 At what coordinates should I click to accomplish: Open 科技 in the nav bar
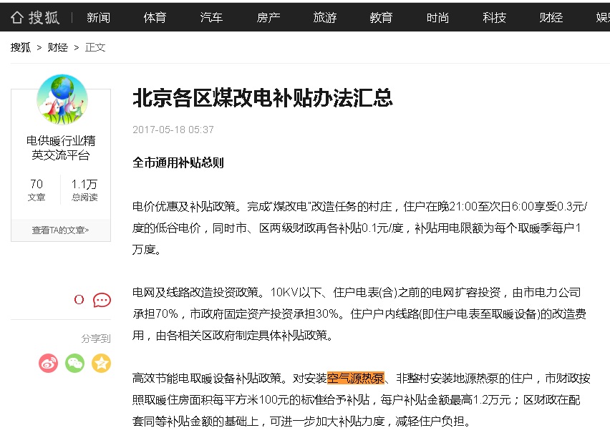[494, 18]
